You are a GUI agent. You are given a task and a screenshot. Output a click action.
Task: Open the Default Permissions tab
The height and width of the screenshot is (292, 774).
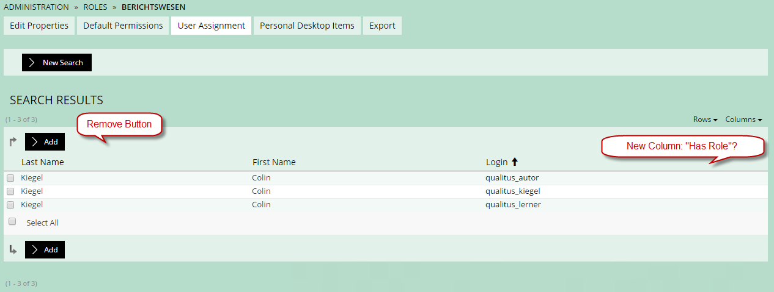123,26
